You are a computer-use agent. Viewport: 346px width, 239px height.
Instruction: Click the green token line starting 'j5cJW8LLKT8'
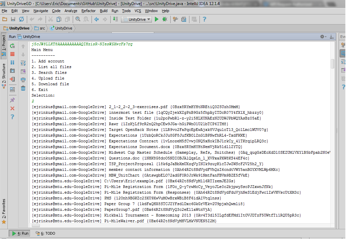pos(82,44)
